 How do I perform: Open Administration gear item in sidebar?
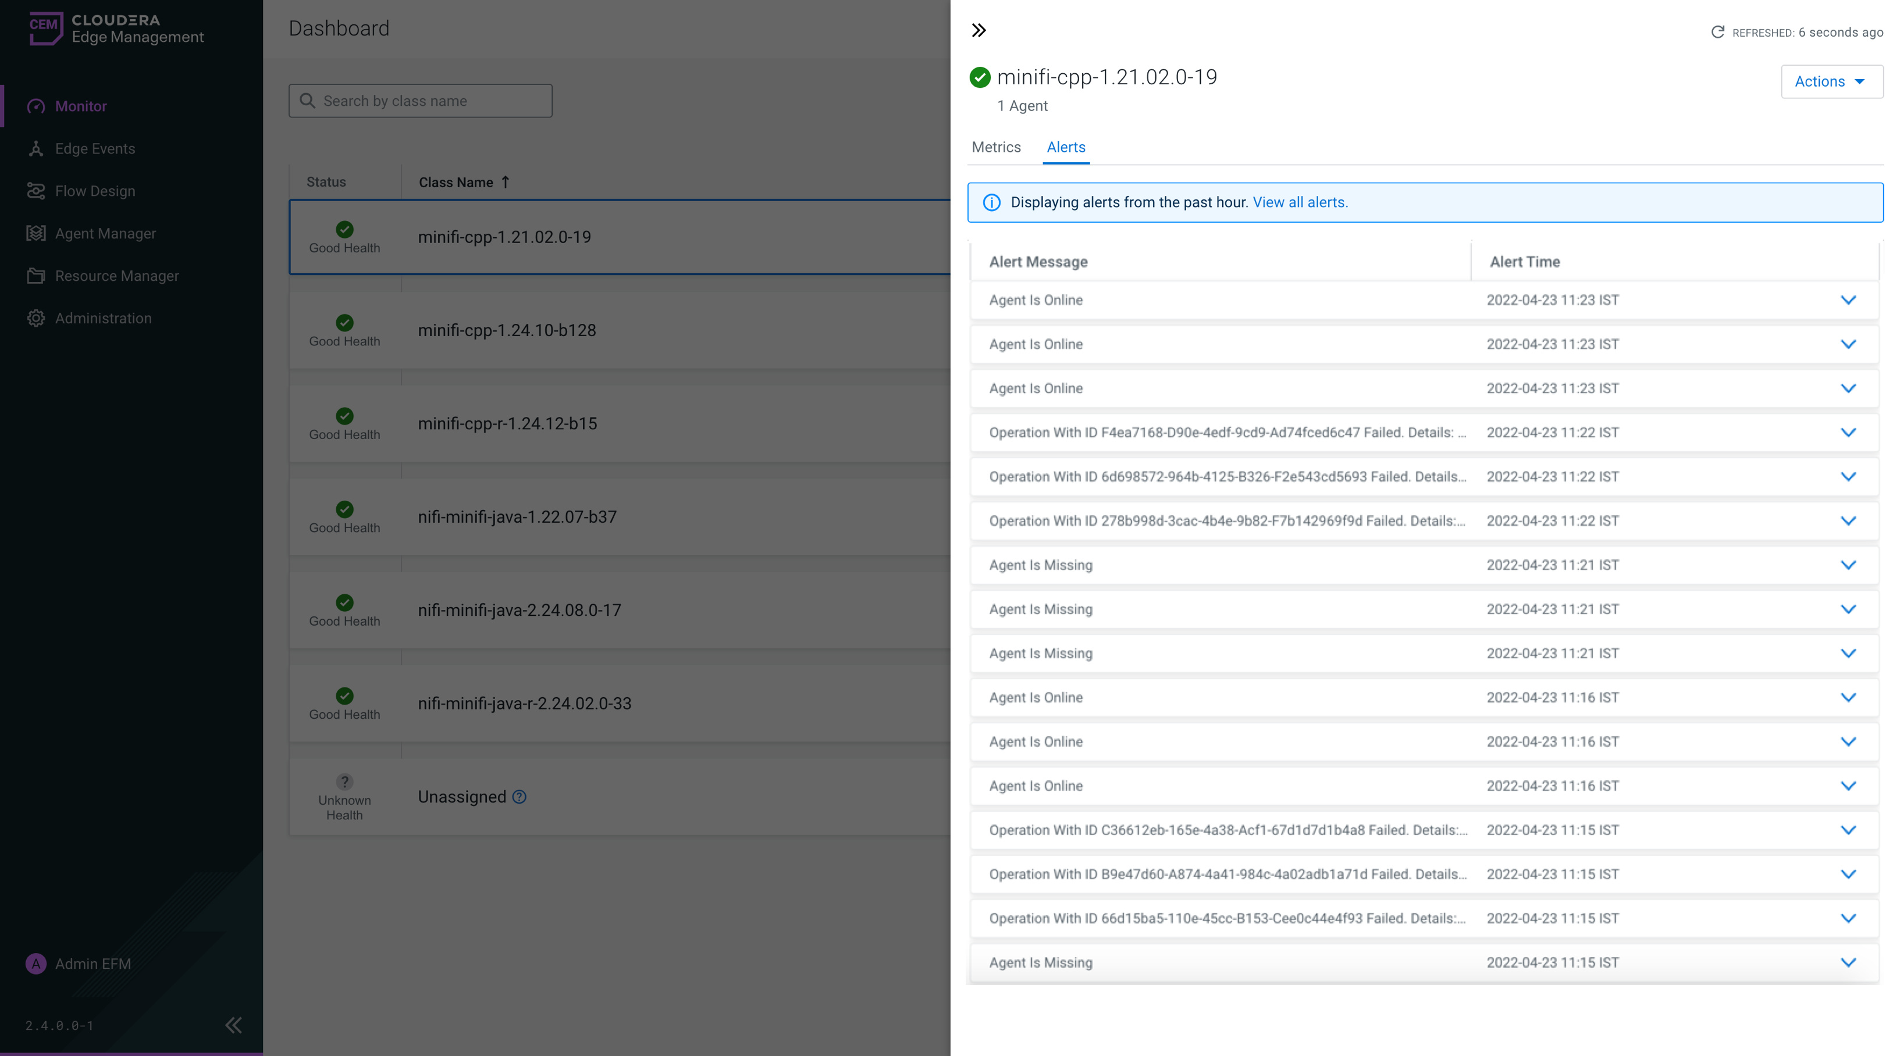102,319
